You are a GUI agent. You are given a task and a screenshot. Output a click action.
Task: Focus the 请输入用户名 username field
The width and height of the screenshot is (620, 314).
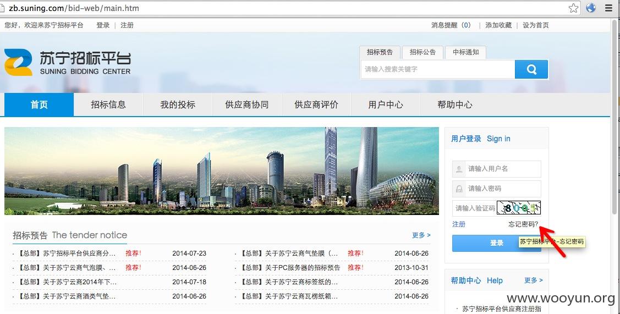click(497, 169)
